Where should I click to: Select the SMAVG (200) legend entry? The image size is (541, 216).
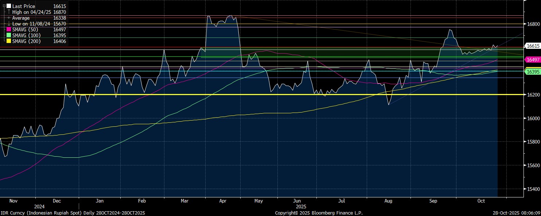click(x=27, y=42)
